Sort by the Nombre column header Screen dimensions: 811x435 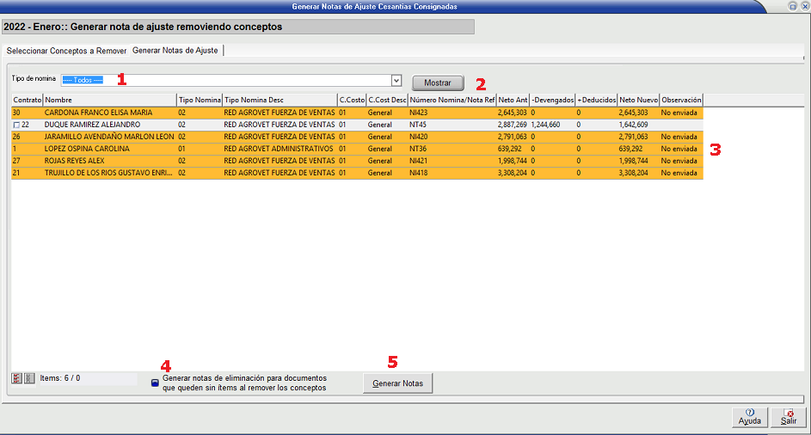(x=109, y=100)
